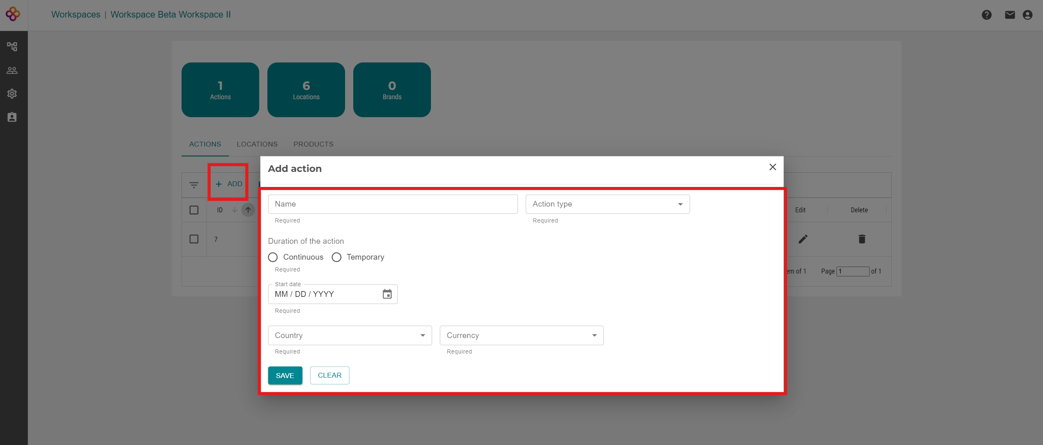Expand the Action type dropdown
The image size is (1043, 445).
coord(607,204)
